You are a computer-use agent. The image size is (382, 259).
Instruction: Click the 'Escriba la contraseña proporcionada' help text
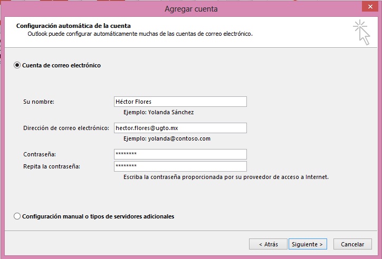point(226,177)
